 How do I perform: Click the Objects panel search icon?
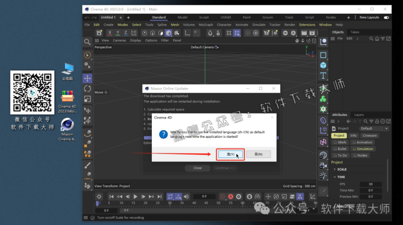click(x=371, y=38)
